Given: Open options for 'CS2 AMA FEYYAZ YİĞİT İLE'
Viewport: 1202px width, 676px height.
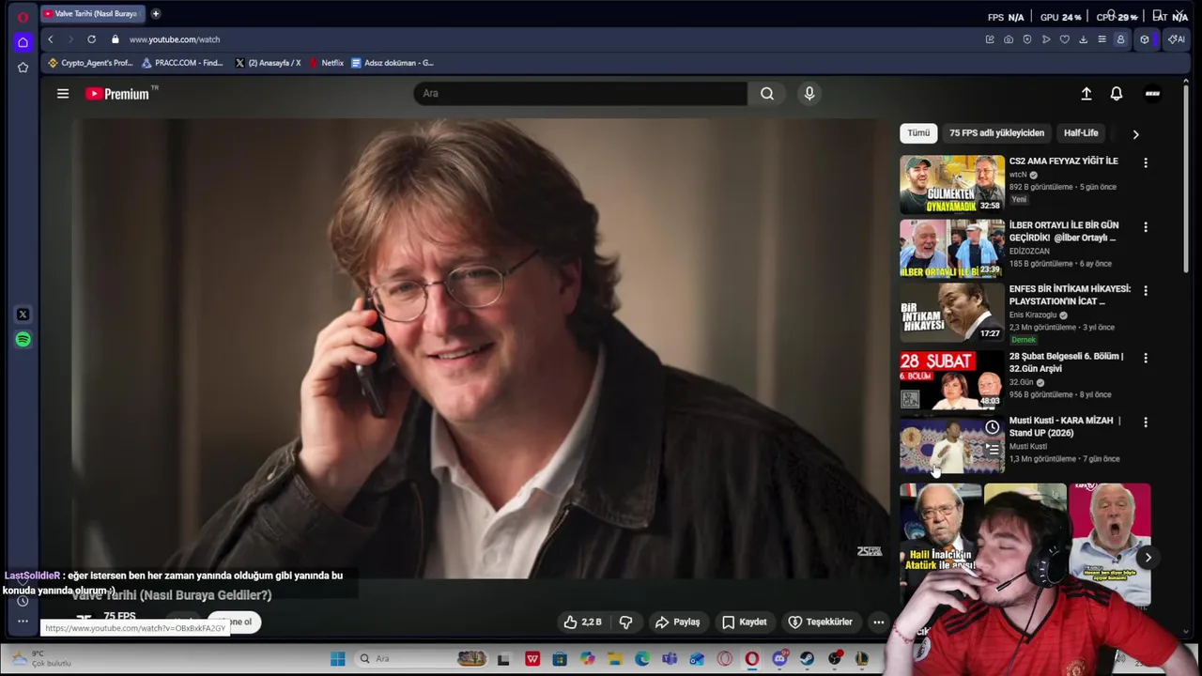Looking at the screenshot, I should click(1146, 162).
